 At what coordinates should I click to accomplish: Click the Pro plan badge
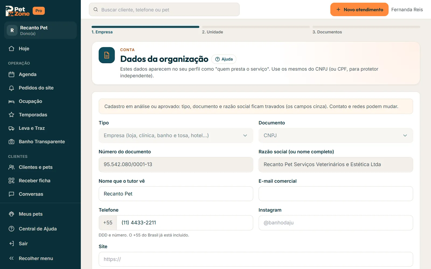point(39,11)
